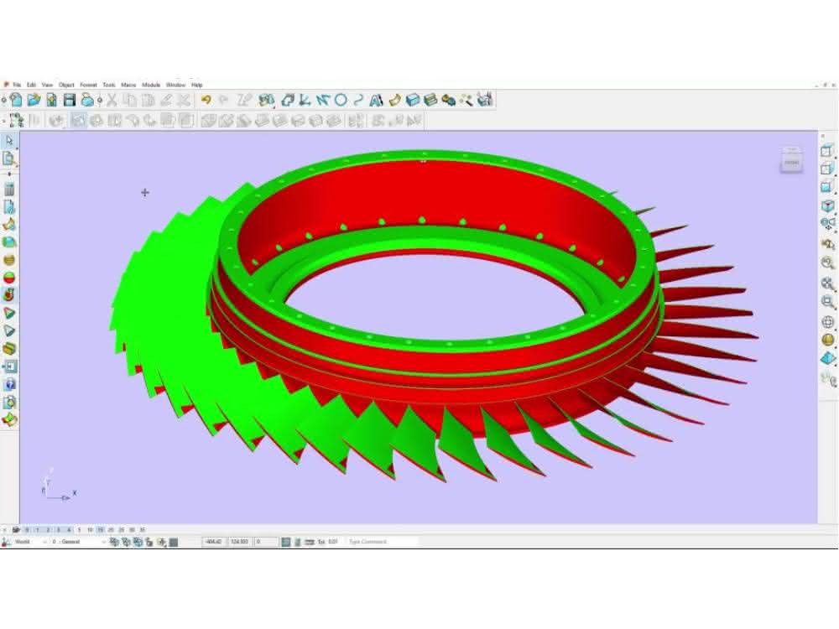839x629 pixels.
Task: Click the X coordinate input field
Action: click(214, 543)
